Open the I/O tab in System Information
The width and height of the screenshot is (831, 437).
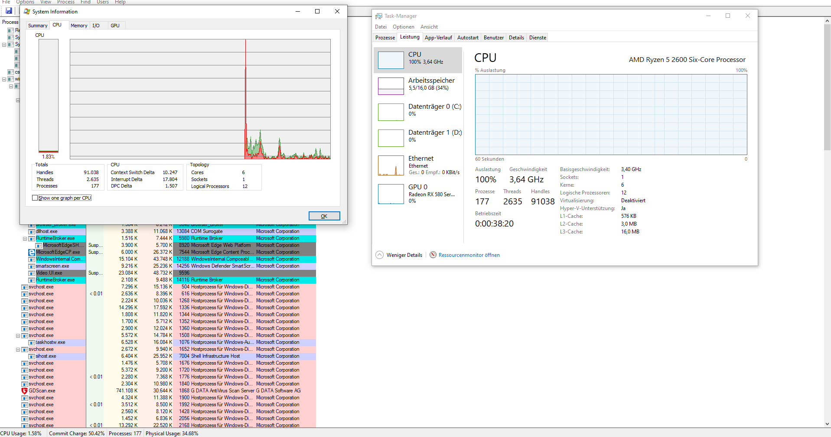96,26
